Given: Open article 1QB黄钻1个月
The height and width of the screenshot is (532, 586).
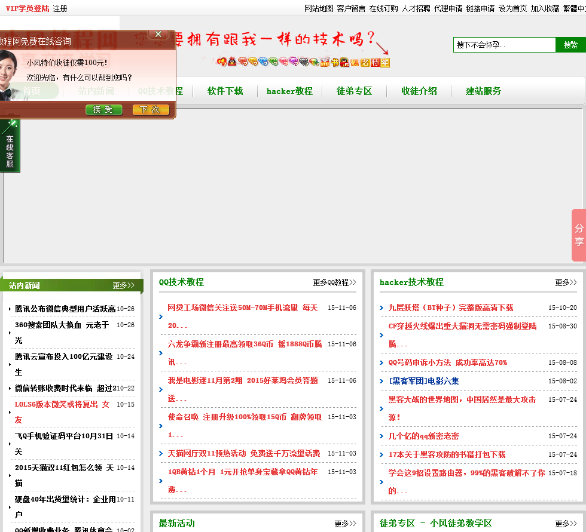Looking at the screenshot, I should point(243,481).
